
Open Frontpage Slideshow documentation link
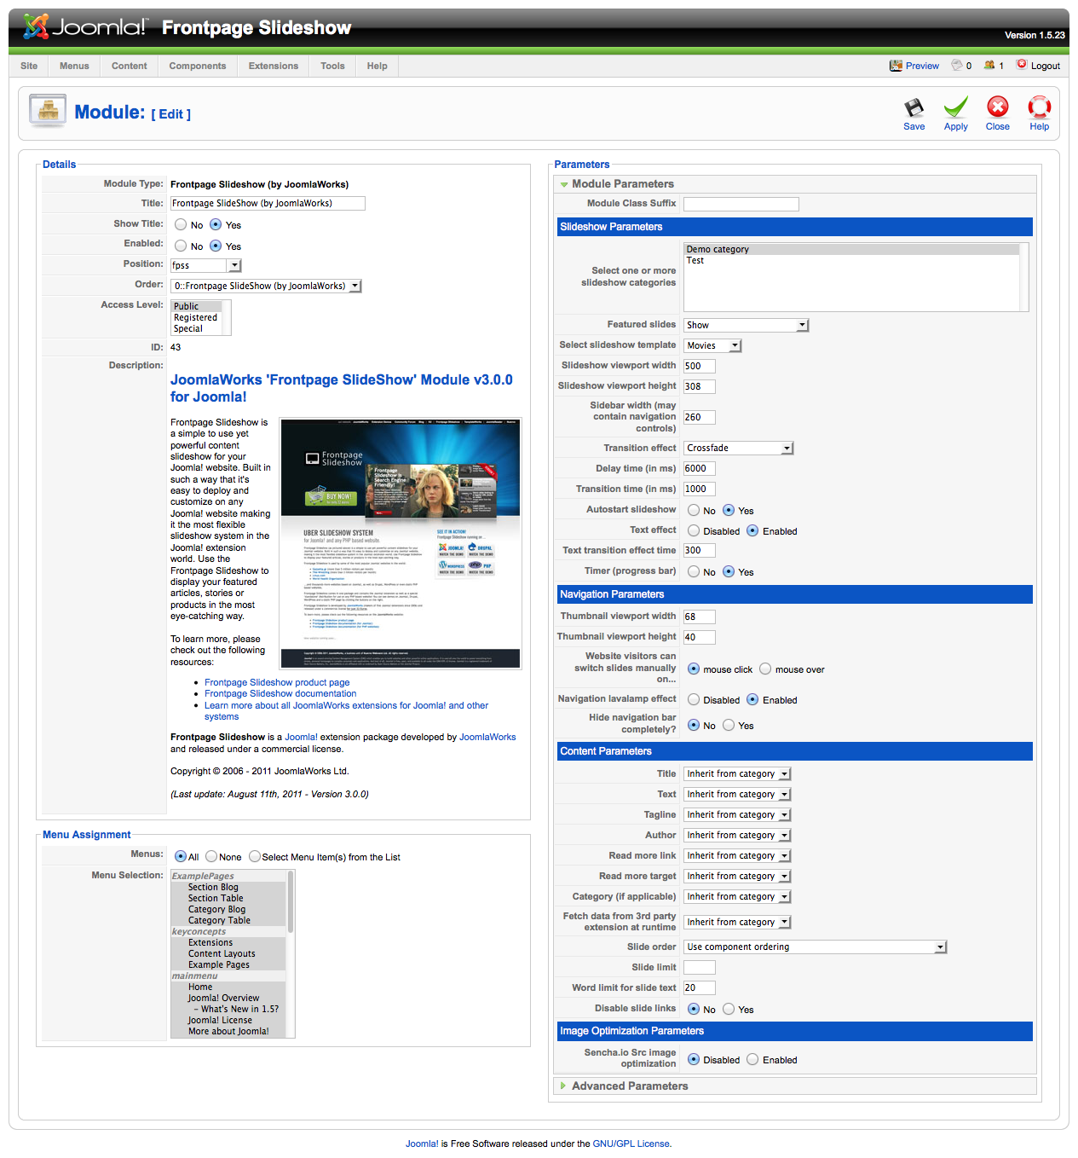[280, 694]
